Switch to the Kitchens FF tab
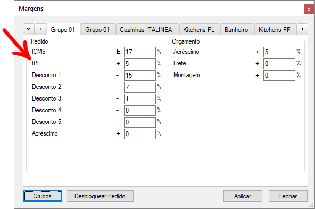Image resolution: width=315 pixels, height=209 pixels. 275,30
